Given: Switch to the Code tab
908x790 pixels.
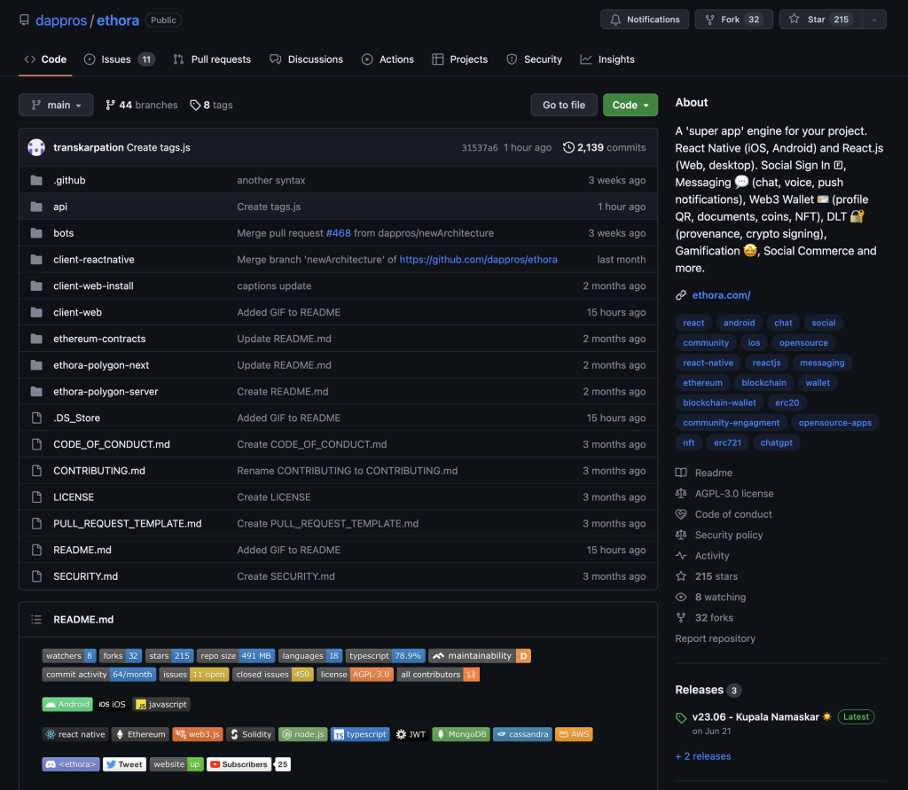Looking at the screenshot, I should [45, 59].
